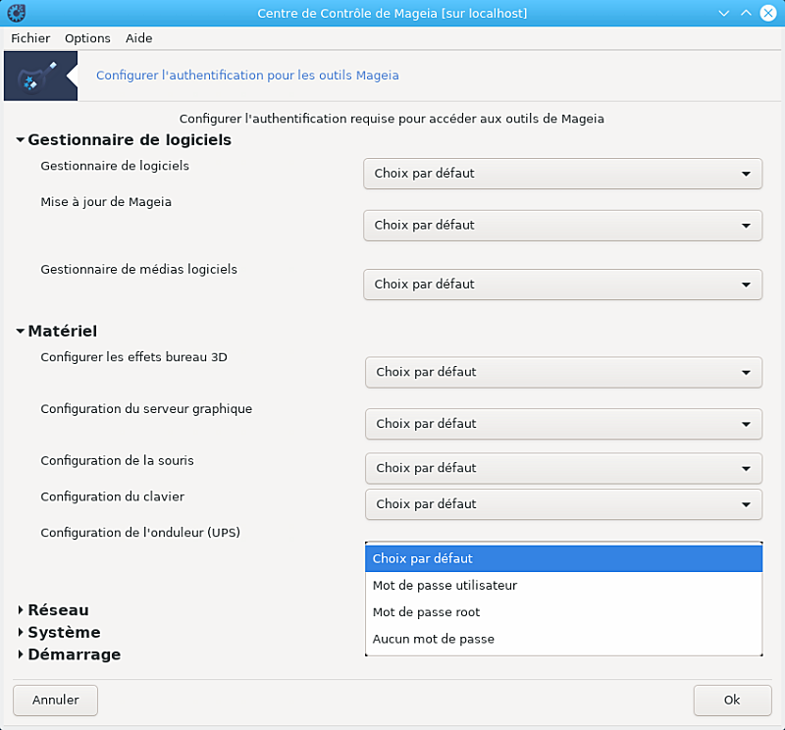Screen dimensions: 785x730
Task: Minimize the window using title bar chevron
Action: 724,14
